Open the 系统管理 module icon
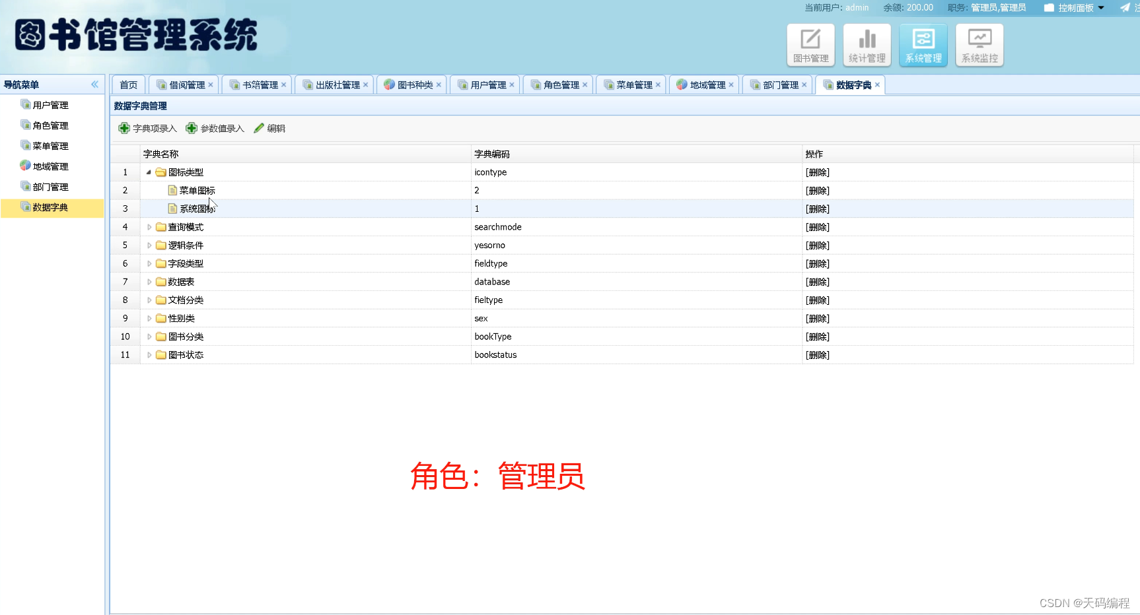The height and width of the screenshot is (615, 1140). (x=923, y=45)
